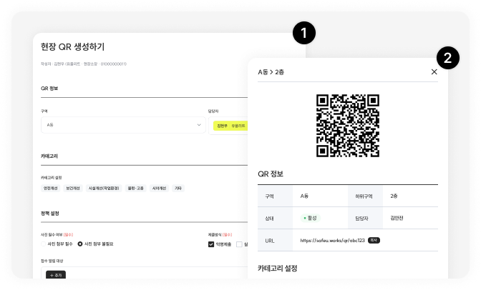Click the 하위구역 value 2층

394,196
